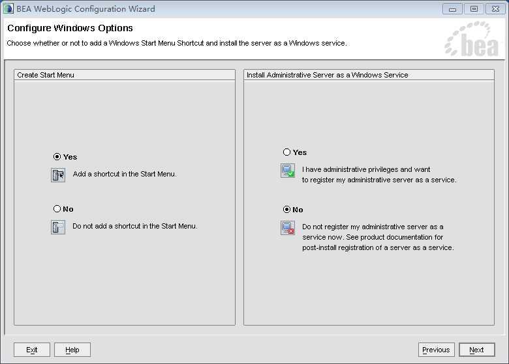The height and width of the screenshot is (364, 509).
Task: Select No radio for Windows Service install
Action: (x=286, y=210)
